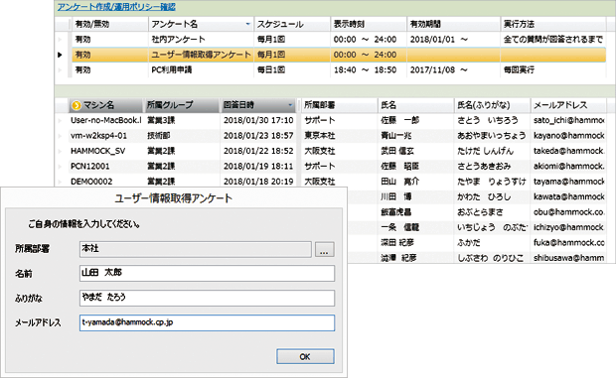Click the name 田山 亮介
This screenshot has height=378, width=616.
(400, 182)
